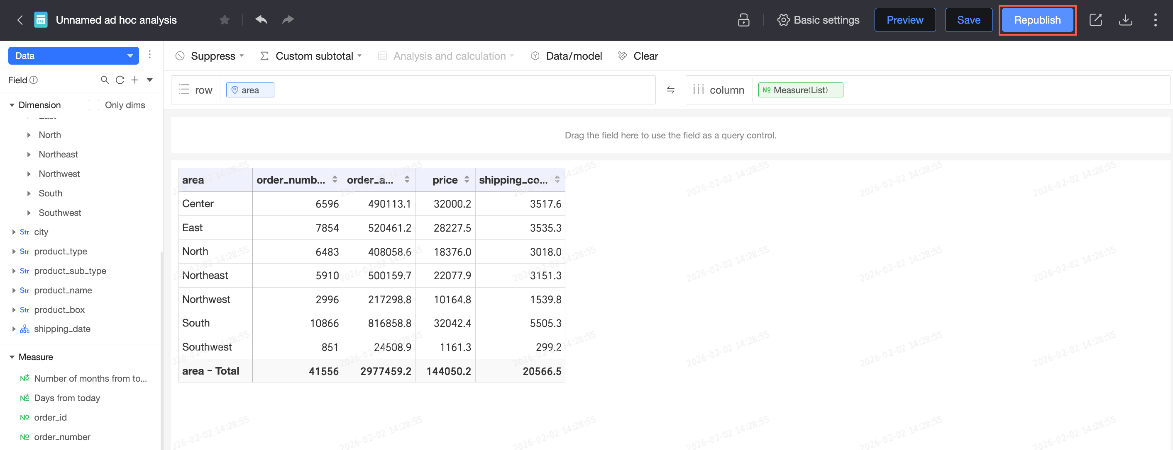
Task: Click the lock icon in header
Action: click(743, 20)
